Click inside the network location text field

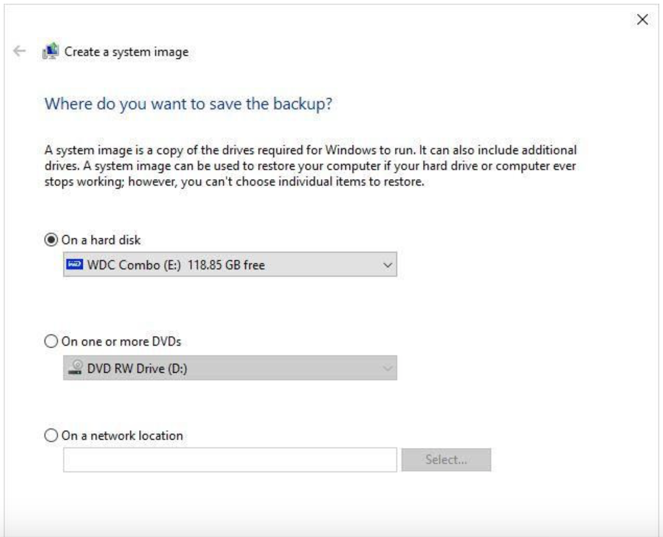pos(229,460)
